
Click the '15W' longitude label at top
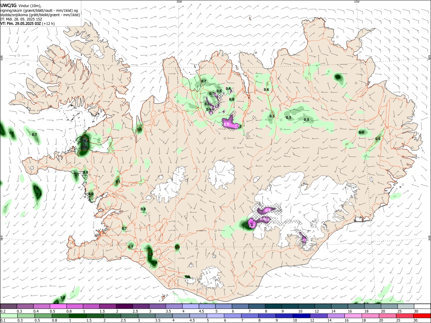click(357, 2)
